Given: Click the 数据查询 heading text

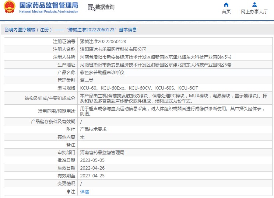Looking at the screenshot, I should (x=105, y=7).
